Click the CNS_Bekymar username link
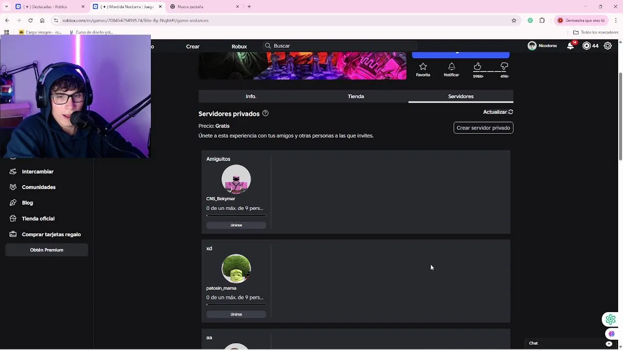Viewport: 623px width, 350px height. click(x=220, y=199)
